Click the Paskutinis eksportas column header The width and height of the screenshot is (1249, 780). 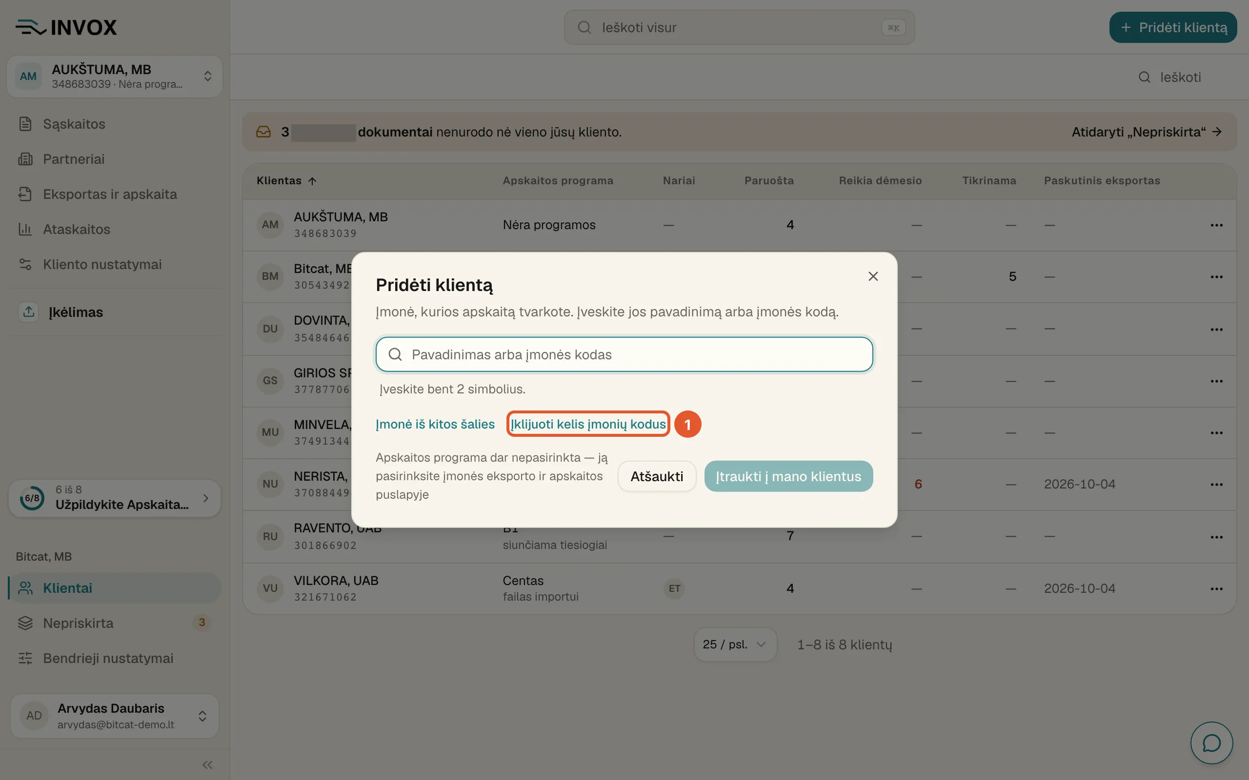click(1102, 180)
